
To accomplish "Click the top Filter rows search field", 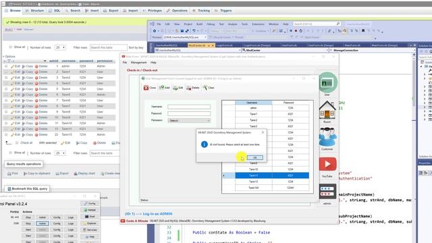I will point(108,47).
